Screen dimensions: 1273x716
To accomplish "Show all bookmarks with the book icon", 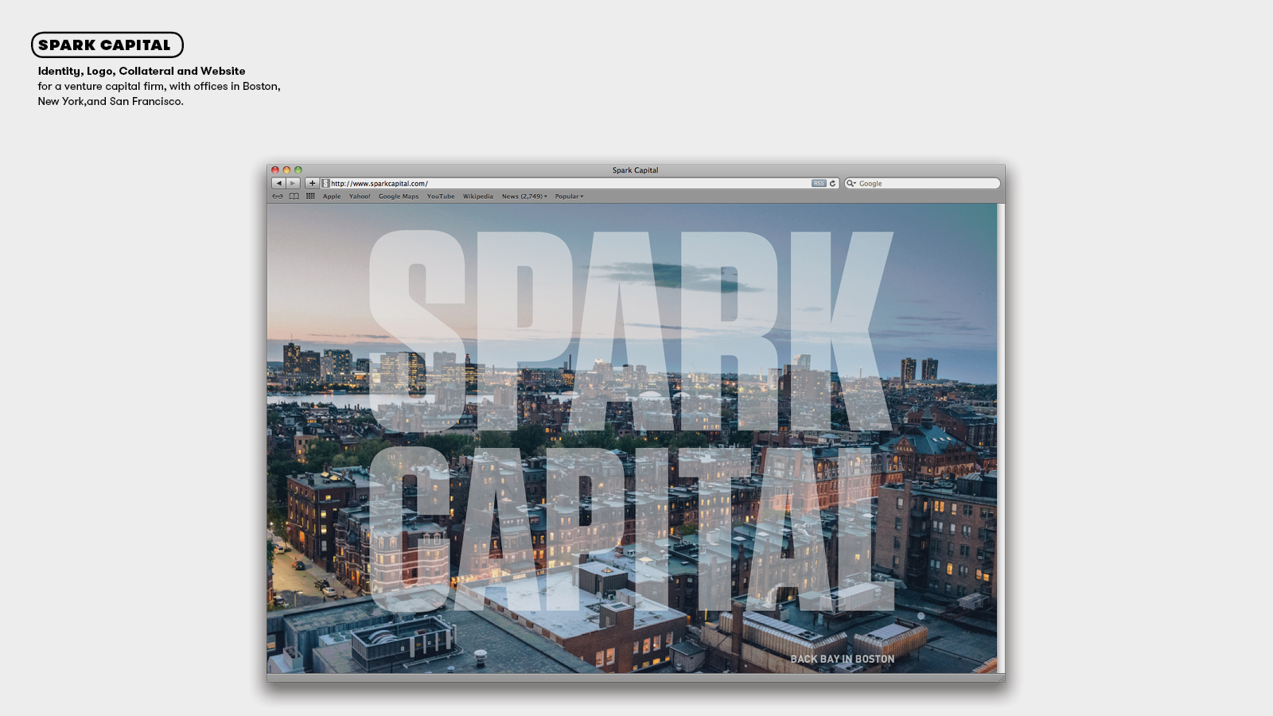I will pyautogui.click(x=294, y=197).
